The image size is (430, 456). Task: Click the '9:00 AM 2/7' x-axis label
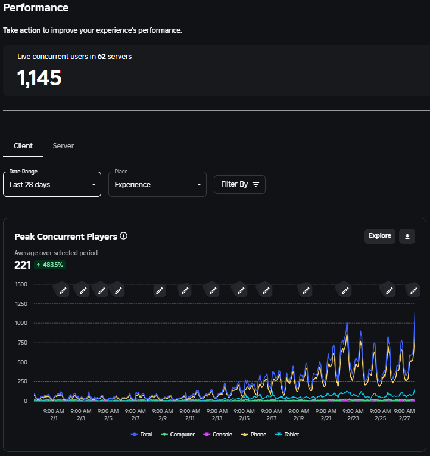pos(135,415)
